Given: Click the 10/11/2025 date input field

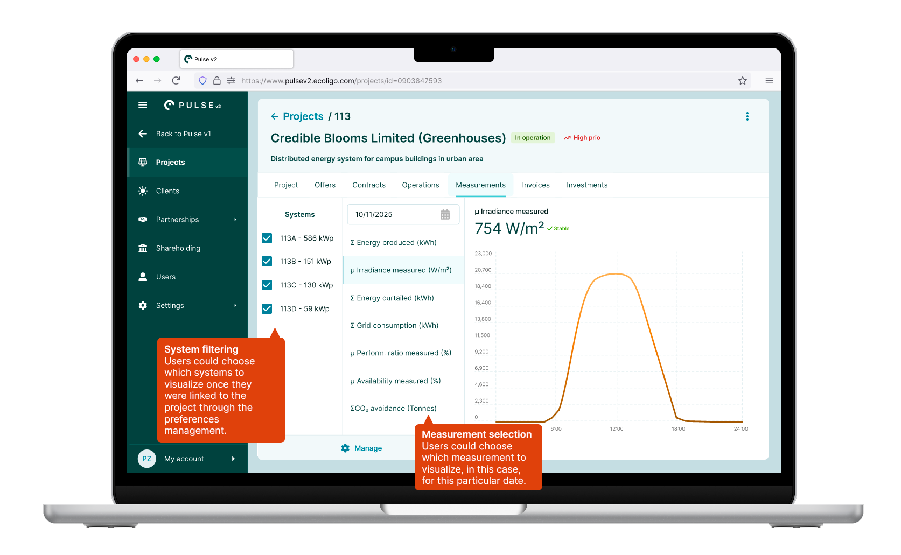Looking at the screenshot, I should pyautogui.click(x=403, y=214).
